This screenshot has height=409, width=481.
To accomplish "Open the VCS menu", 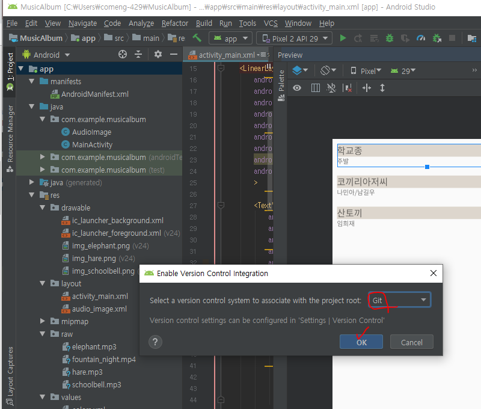I will click(271, 23).
